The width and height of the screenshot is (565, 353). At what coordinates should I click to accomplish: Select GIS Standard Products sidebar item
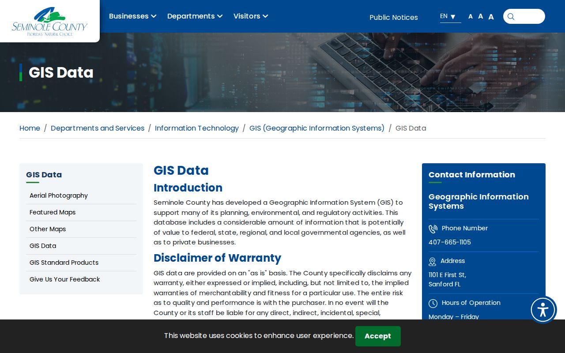pos(64,263)
